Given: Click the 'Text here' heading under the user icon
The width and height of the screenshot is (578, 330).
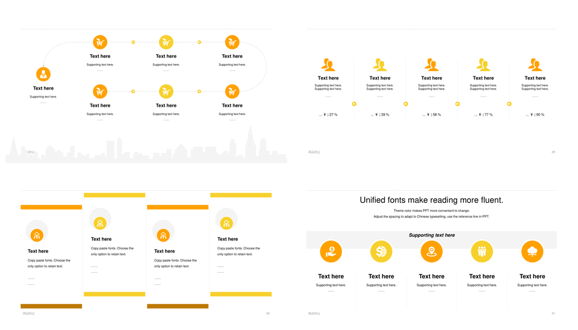Looking at the screenshot, I should (x=43, y=89).
